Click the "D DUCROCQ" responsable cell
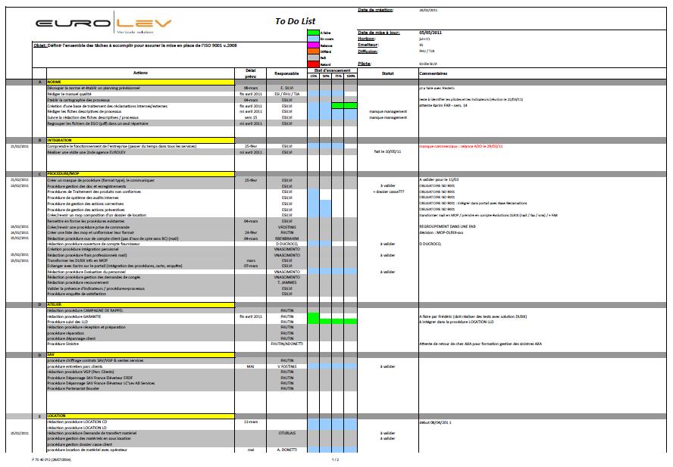 pos(286,244)
